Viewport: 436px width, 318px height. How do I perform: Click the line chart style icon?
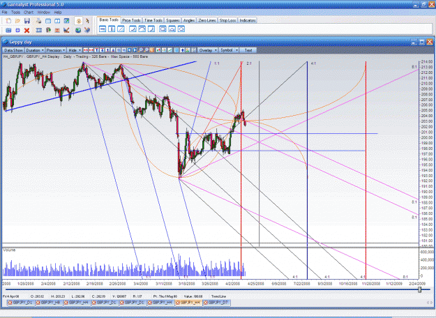(x=170, y=50)
